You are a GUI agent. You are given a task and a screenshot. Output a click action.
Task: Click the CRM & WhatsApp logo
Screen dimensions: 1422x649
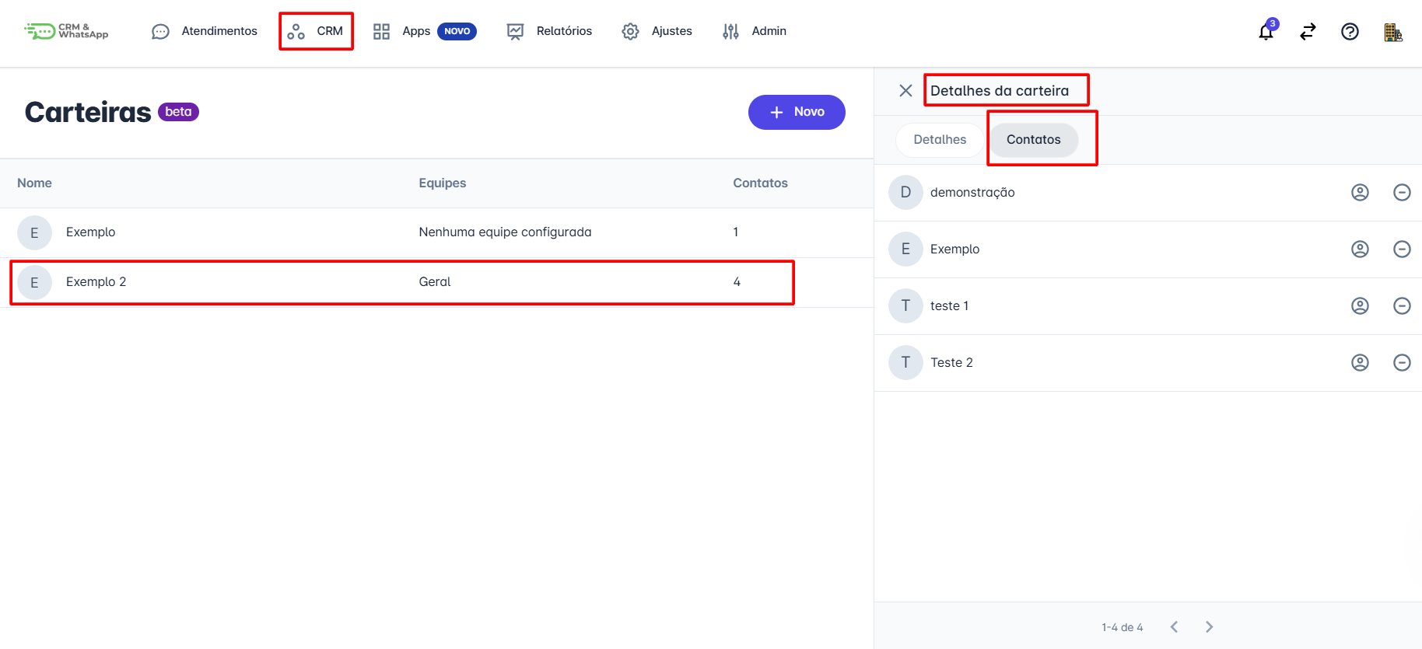67,31
